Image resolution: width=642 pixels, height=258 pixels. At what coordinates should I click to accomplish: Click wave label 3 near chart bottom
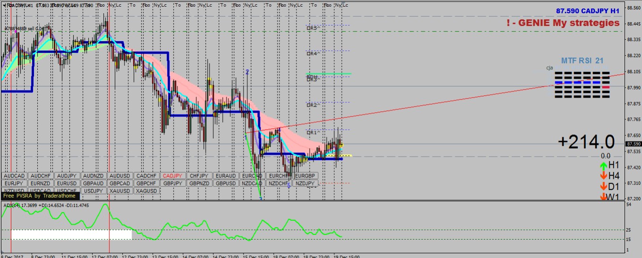(261, 199)
